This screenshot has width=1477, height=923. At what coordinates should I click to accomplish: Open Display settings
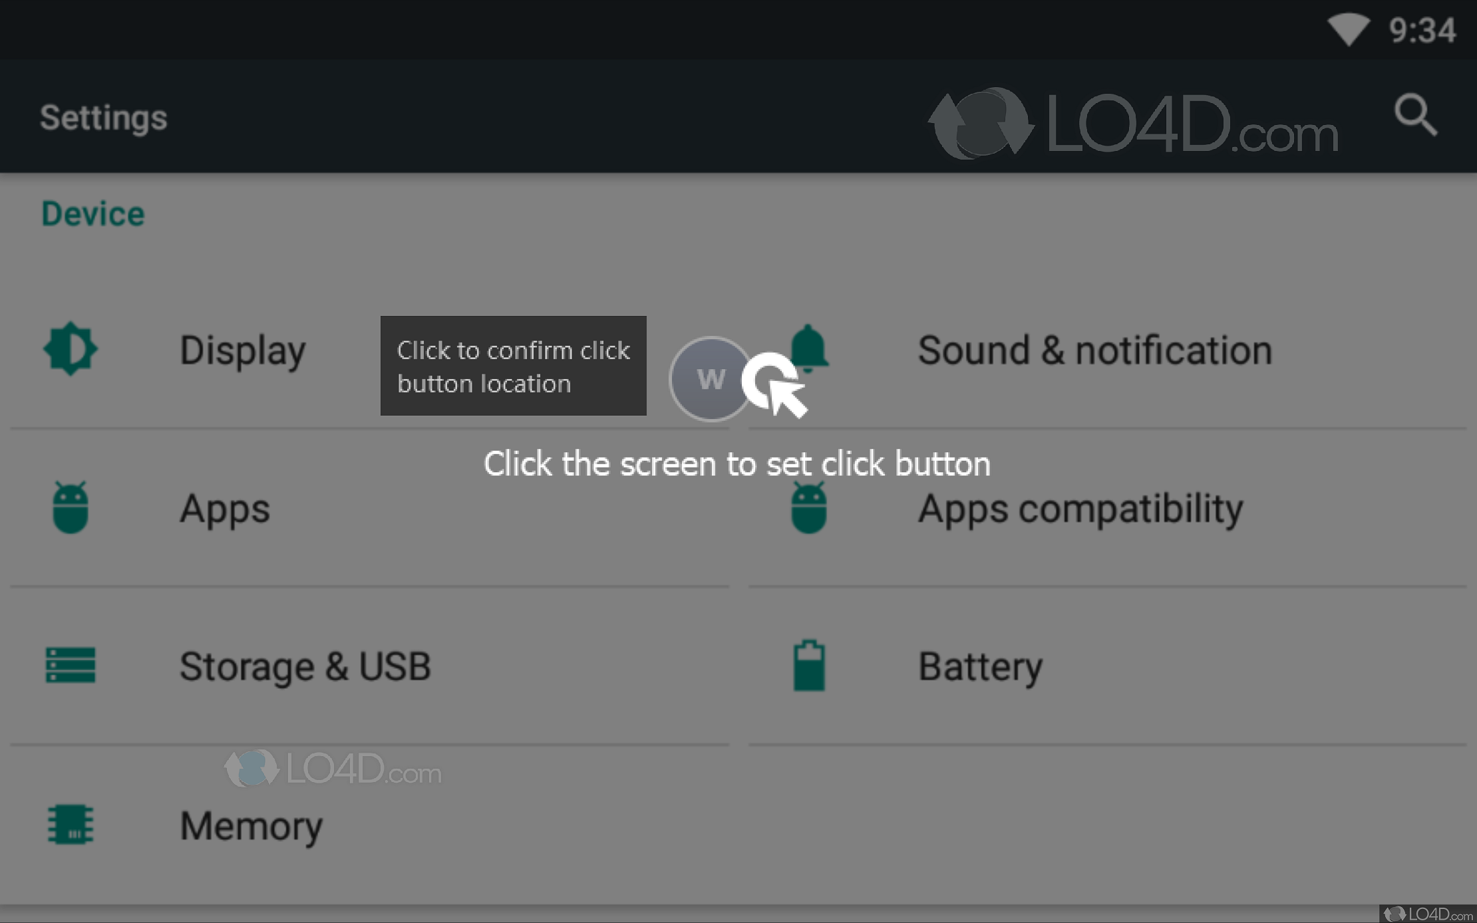pyautogui.click(x=243, y=350)
